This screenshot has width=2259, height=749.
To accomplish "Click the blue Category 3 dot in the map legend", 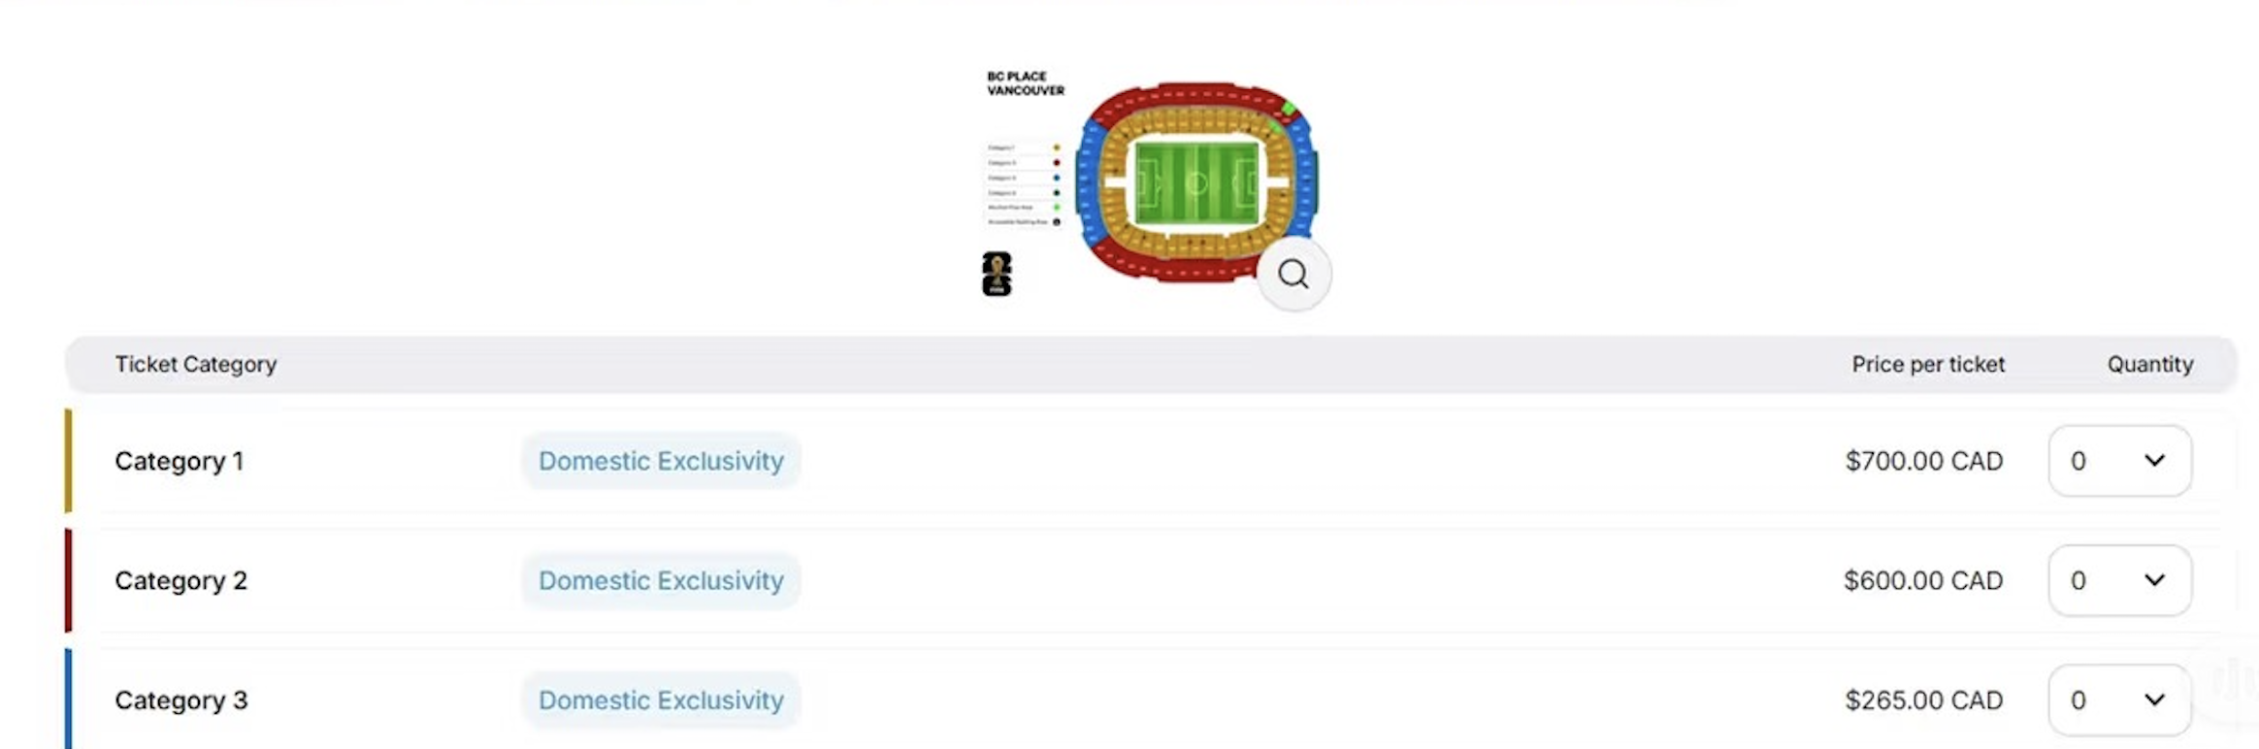I will [x=1057, y=178].
